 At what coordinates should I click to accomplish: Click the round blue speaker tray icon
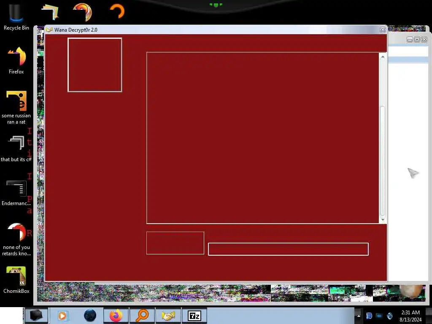390,316
